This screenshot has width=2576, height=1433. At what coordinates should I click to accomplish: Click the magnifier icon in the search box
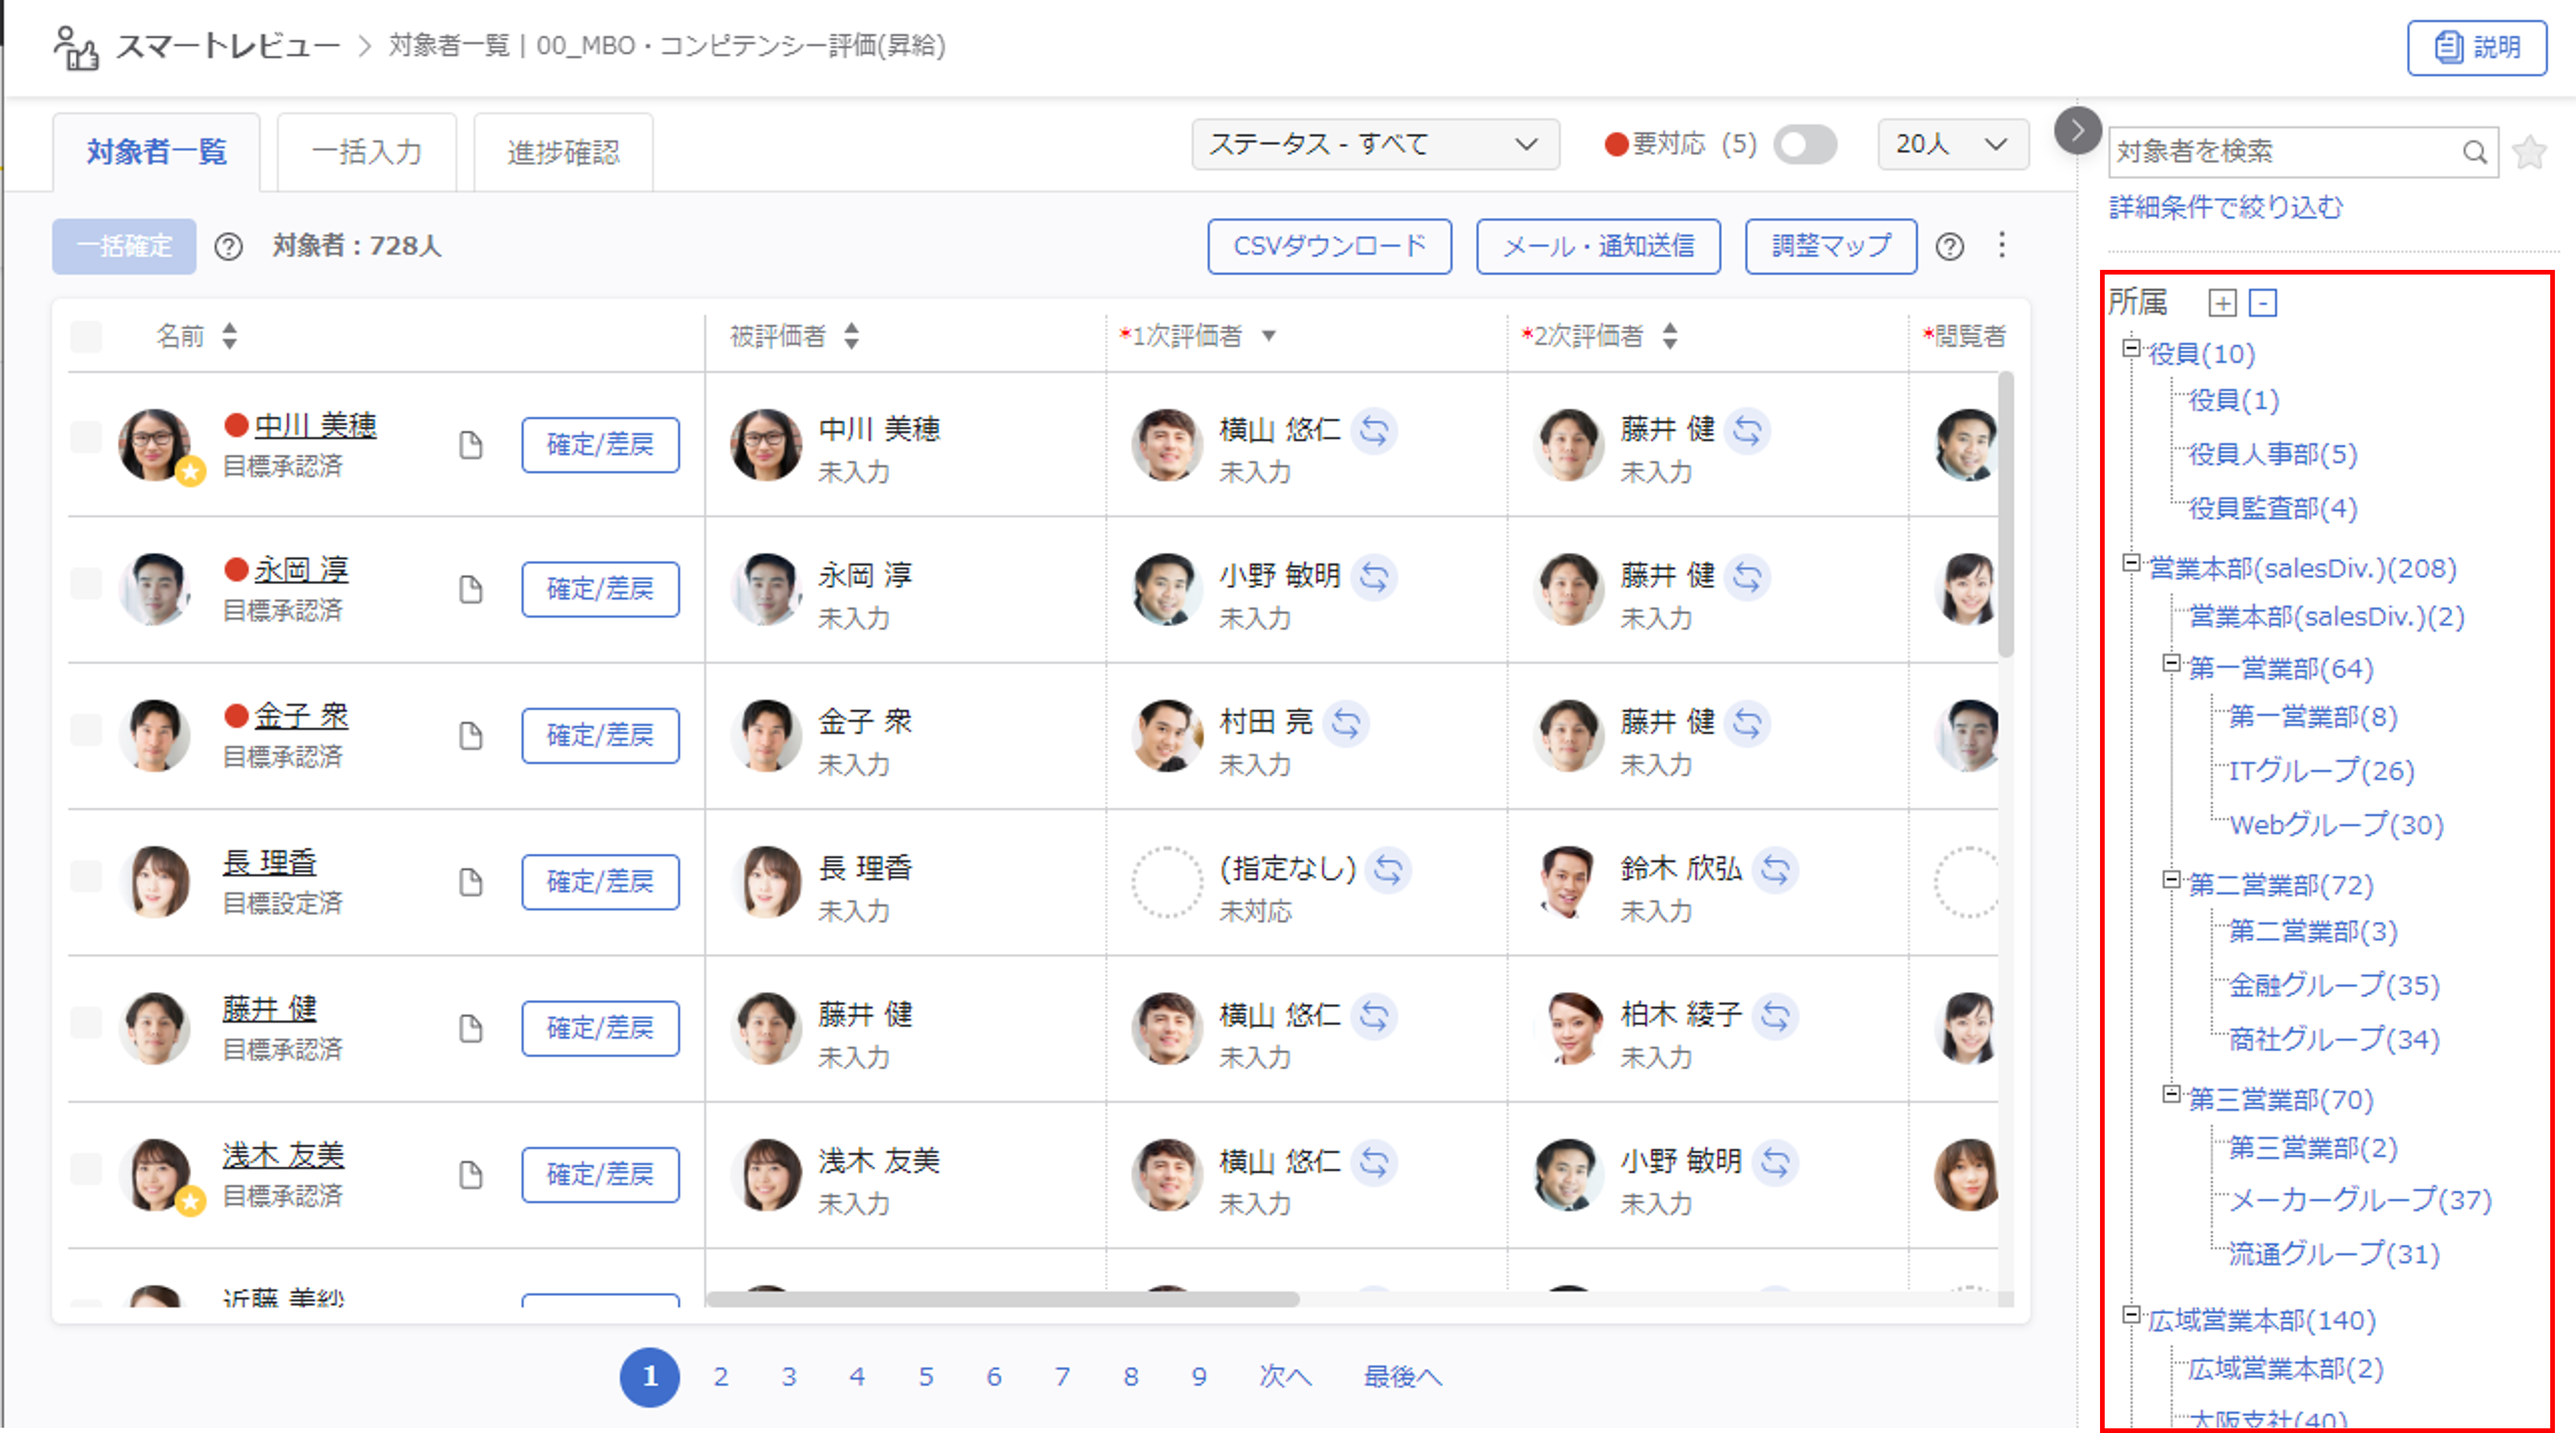click(x=2474, y=152)
